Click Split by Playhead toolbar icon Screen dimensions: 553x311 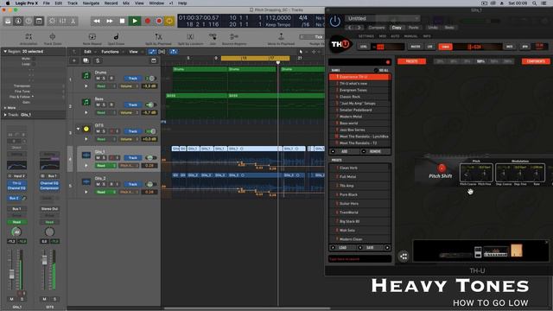(158, 36)
